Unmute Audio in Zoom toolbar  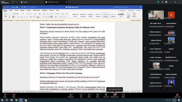click(5, 95)
